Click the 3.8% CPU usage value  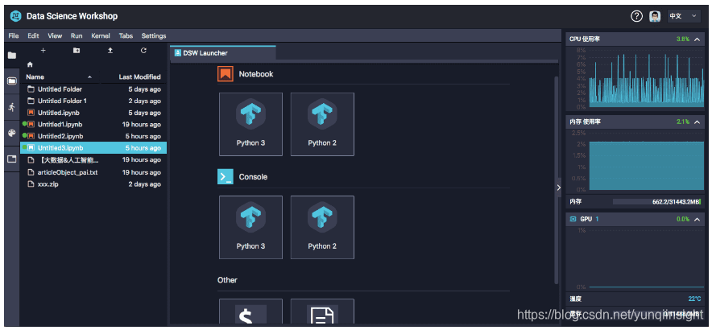pyautogui.click(x=682, y=39)
